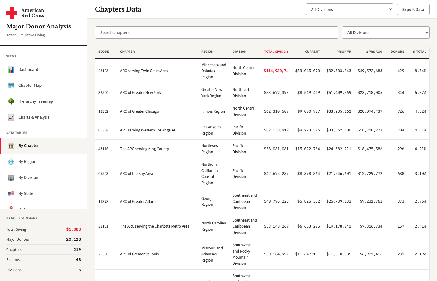
Task: Click the American Red Cross logo
Action: pyautogui.click(x=25, y=13)
